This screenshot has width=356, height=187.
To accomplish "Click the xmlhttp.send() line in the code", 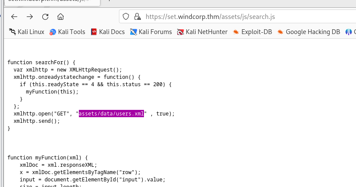I will click(37, 121).
